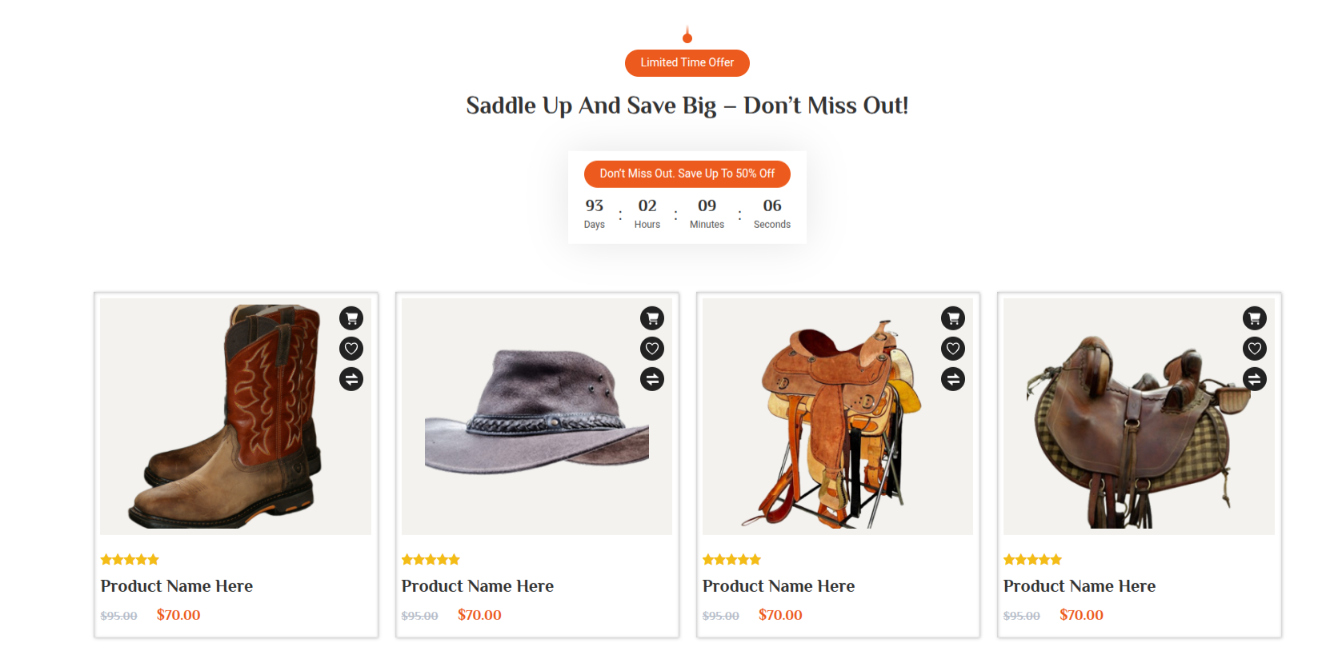
Task: Compare the leather hat product
Action: click(652, 379)
